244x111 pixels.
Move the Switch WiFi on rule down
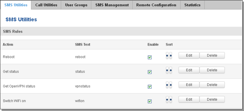click(x=171, y=100)
